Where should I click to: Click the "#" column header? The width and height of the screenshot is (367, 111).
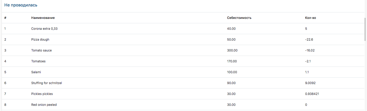tap(5, 18)
